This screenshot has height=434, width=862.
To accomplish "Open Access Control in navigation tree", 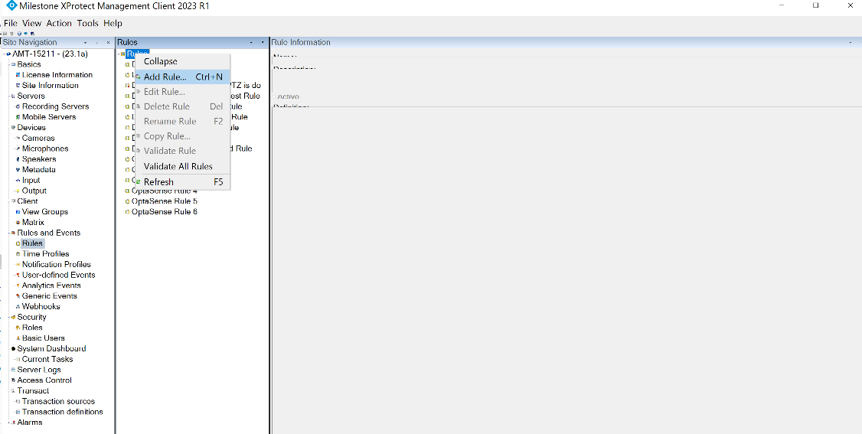I will tap(44, 380).
